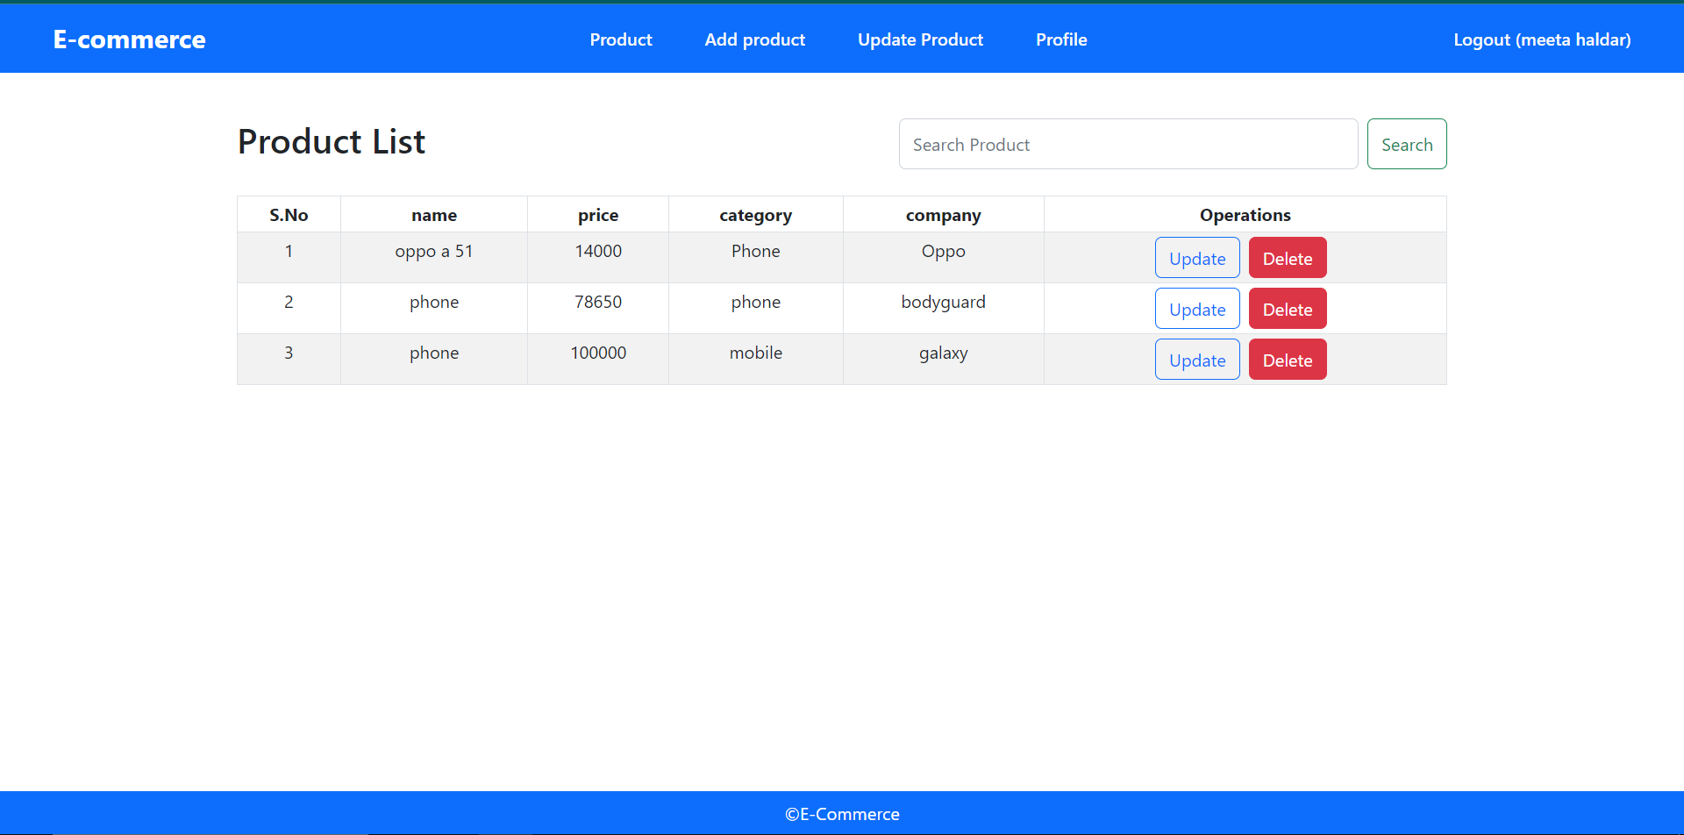Click the ©E-Commerce footer text
The height and width of the screenshot is (835, 1684).
click(x=842, y=814)
